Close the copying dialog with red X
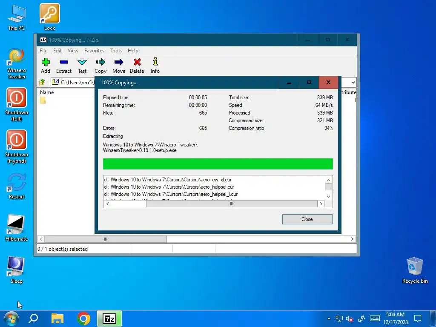The image size is (436, 327). (328, 82)
